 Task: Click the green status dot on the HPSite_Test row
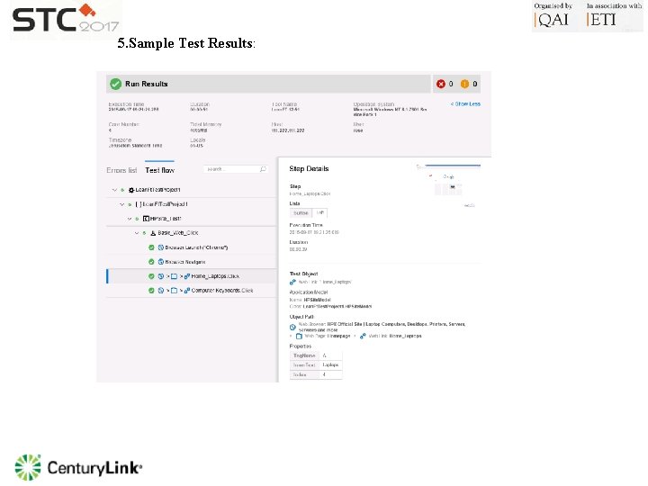click(x=137, y=219)
